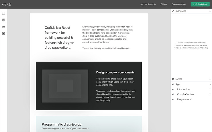Select the 'Design complex components' heading

115,72
